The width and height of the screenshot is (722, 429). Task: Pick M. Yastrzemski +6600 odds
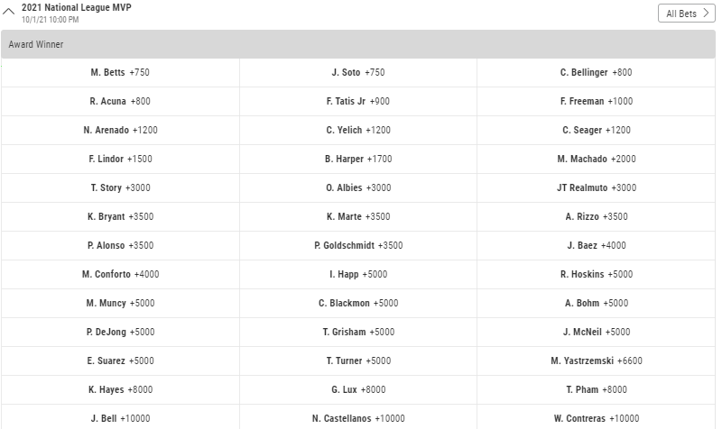tap(597, 361)
